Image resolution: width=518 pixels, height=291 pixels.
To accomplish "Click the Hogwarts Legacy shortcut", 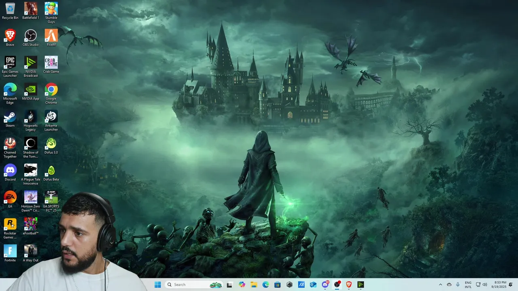I will (31, 121).
